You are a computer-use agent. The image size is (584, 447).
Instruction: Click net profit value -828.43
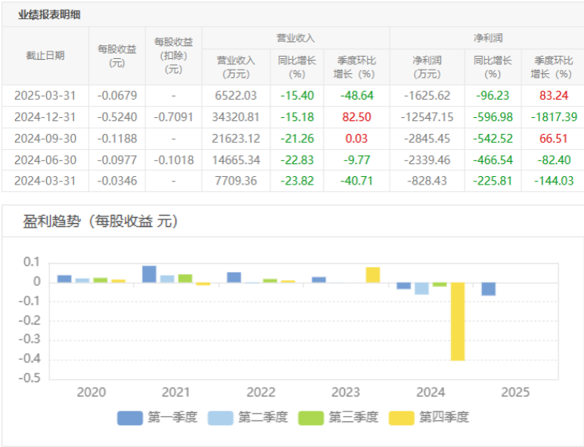427,181
